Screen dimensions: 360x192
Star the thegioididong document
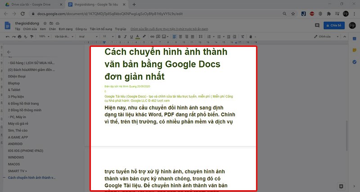tap(45, 23)
